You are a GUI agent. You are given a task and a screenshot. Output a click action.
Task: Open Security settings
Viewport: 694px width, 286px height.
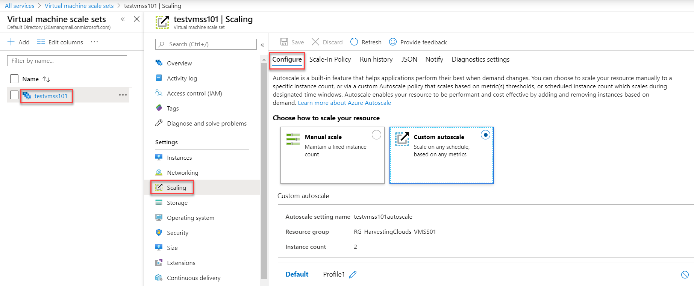click(x=177, y=233)
